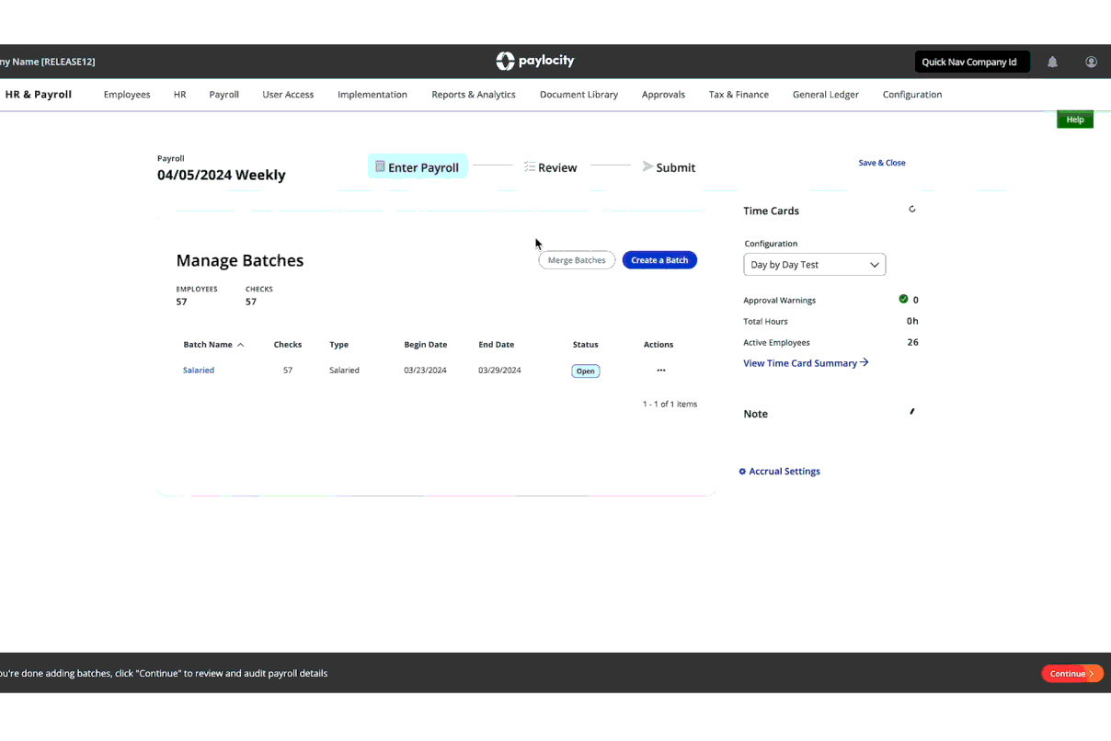The height and width of the screenshot is (741, 1111).
Task: Go to the Review step
Action: point(551,167)
